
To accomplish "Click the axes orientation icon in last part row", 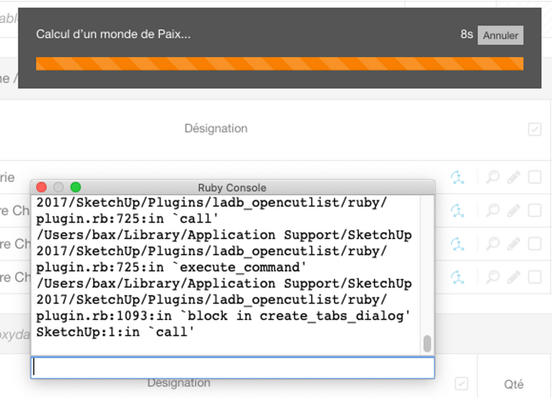I will (x=458, y=277).
